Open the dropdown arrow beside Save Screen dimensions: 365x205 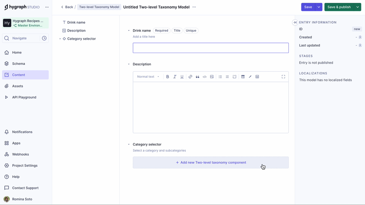point(319,7)
